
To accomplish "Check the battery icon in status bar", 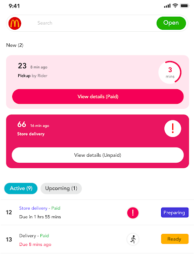I will 184,6.
